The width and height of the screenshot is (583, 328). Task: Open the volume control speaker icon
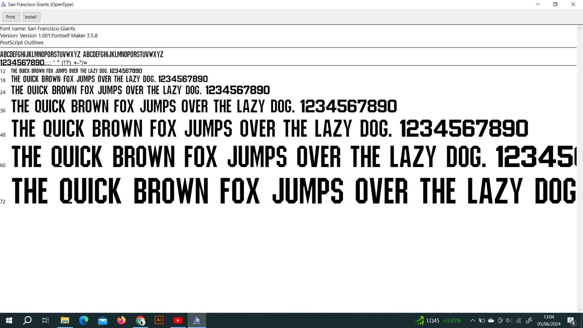[x=509, y=321]
